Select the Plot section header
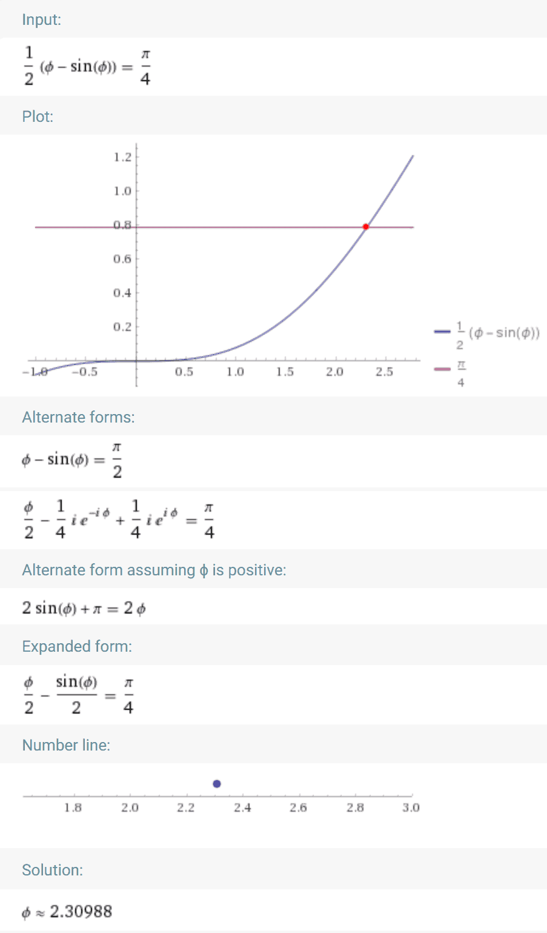Image resolution: width=547 pixels, height=933 pixels. [x=38, y=116]
